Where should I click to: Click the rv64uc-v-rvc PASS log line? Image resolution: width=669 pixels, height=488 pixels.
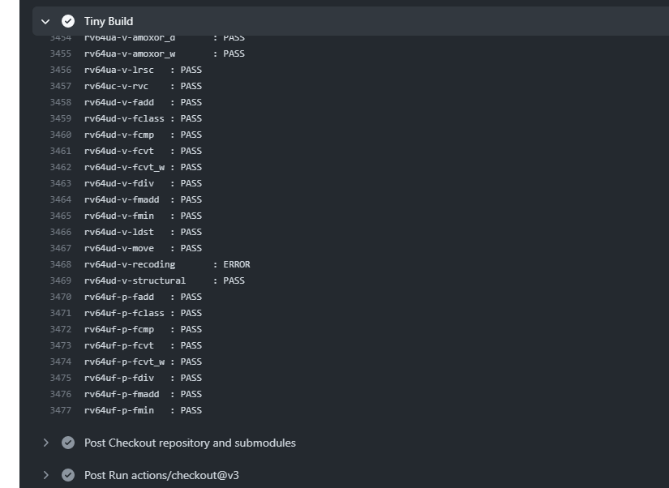(x=143, y=86)
